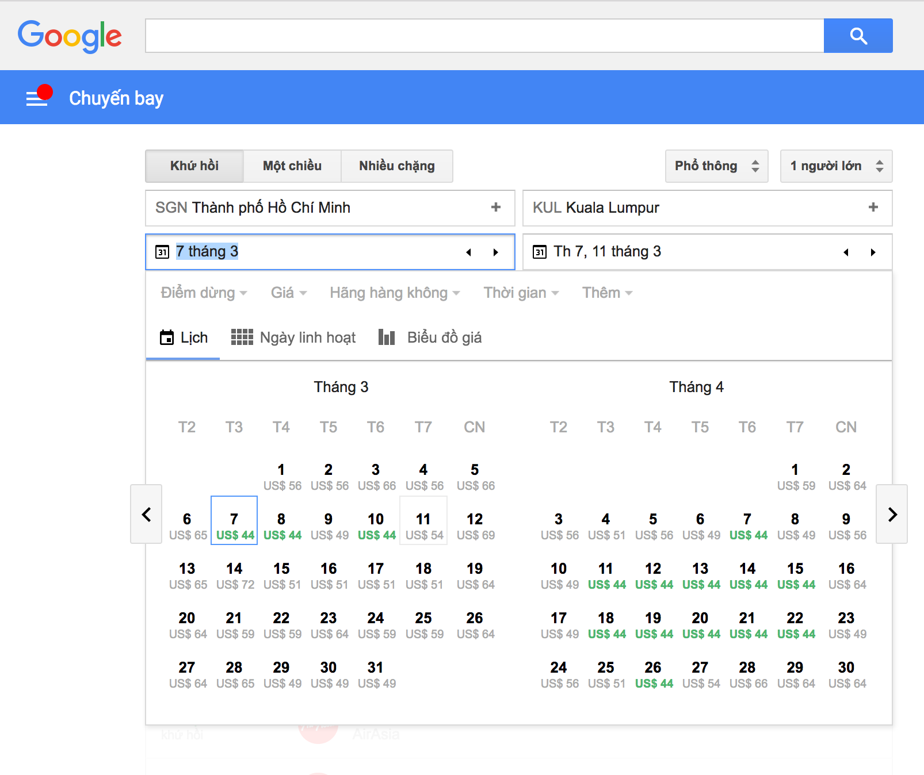
Task: Click calendar icon in return date field
Action: point(540,252)
